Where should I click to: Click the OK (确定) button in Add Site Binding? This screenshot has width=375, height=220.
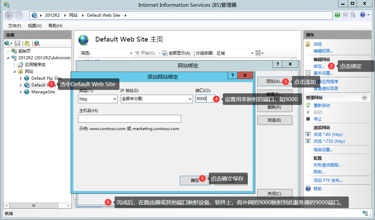[x=195, y=180]
